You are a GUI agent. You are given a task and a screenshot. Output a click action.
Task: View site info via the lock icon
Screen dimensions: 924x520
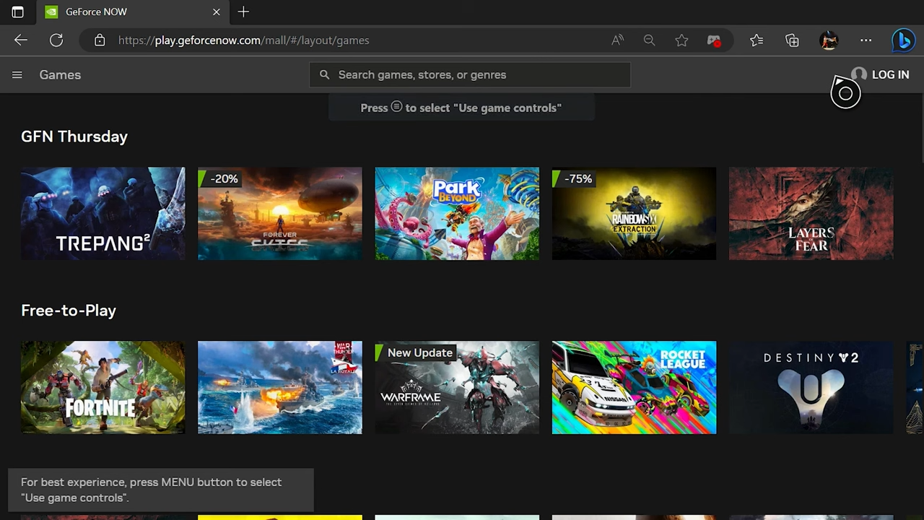(x=100, y=40)
